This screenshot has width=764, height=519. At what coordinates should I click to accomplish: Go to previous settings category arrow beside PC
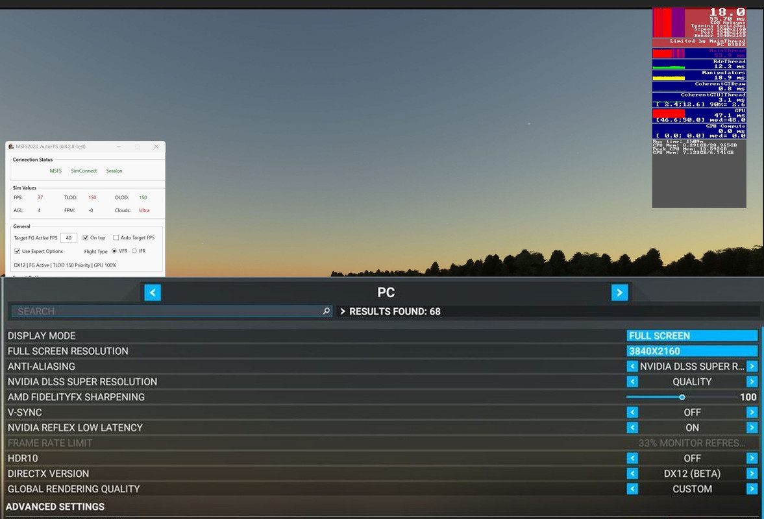[153, 293]
